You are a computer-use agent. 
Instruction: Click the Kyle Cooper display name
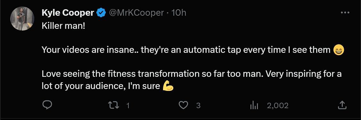coord(68,13)
